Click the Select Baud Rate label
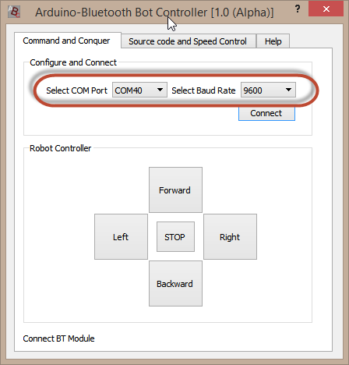Screen dimensions: 349x365 [x=203, y=90]
